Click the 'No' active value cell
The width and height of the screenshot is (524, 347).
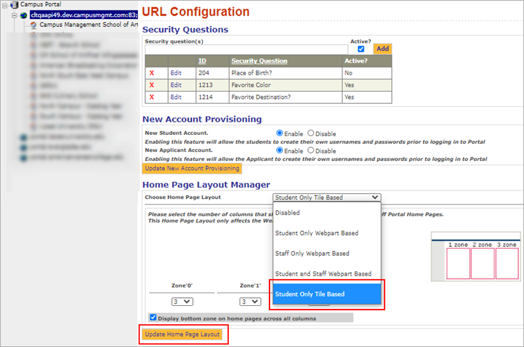click(x=367, y=73)
